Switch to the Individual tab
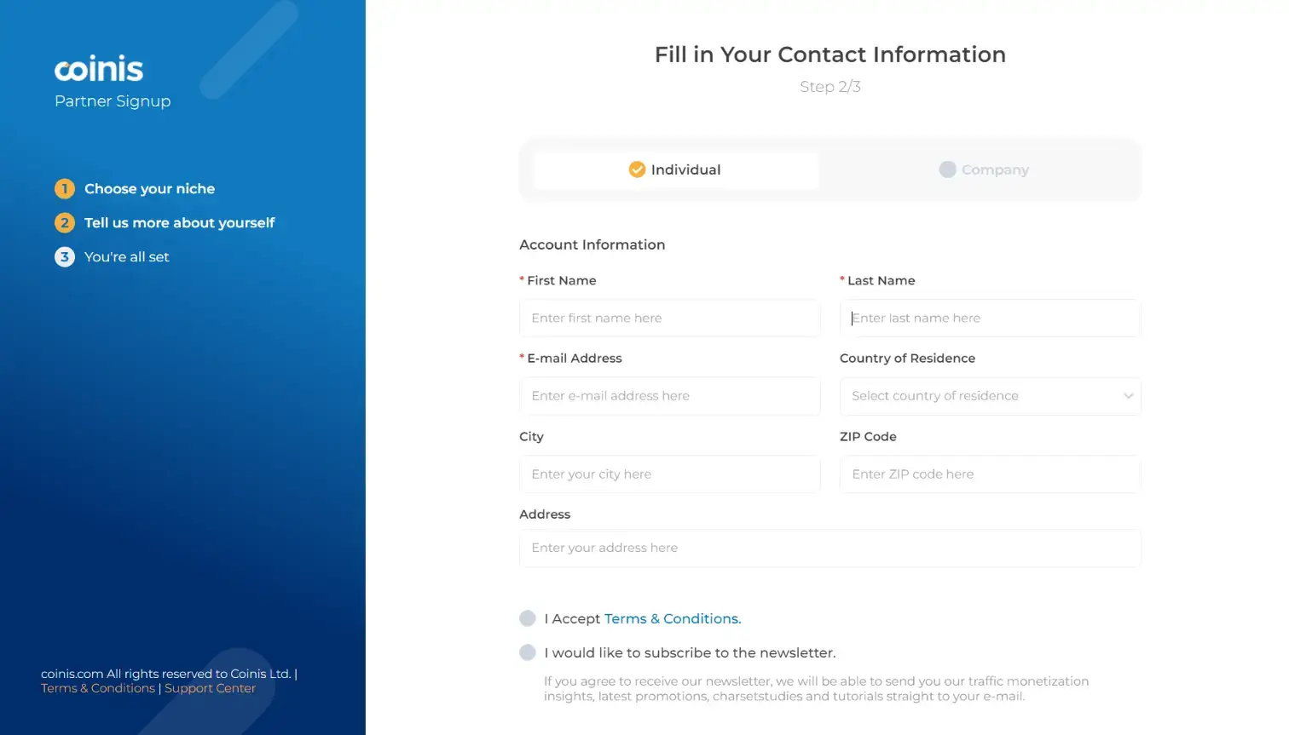 (x=675, y=170)
